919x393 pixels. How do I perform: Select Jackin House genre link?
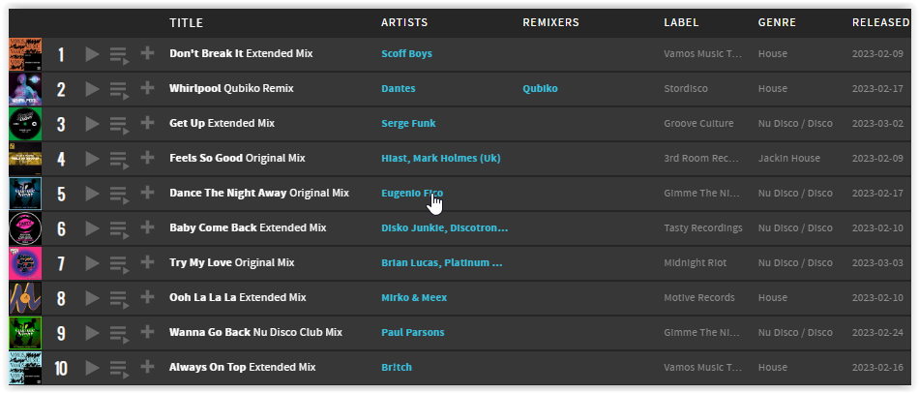pyautogui.click(x=788, y=159)
